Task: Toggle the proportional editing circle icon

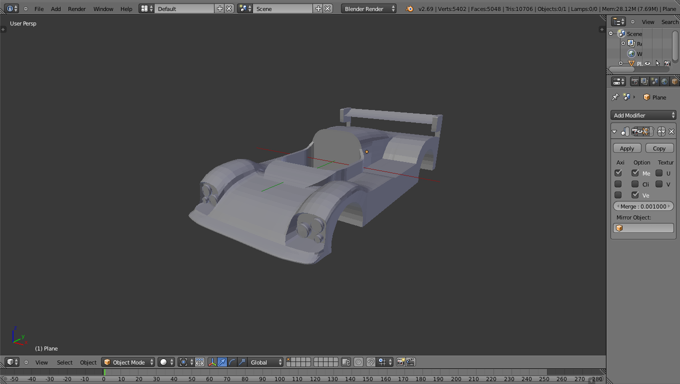Action: [358, 362]
